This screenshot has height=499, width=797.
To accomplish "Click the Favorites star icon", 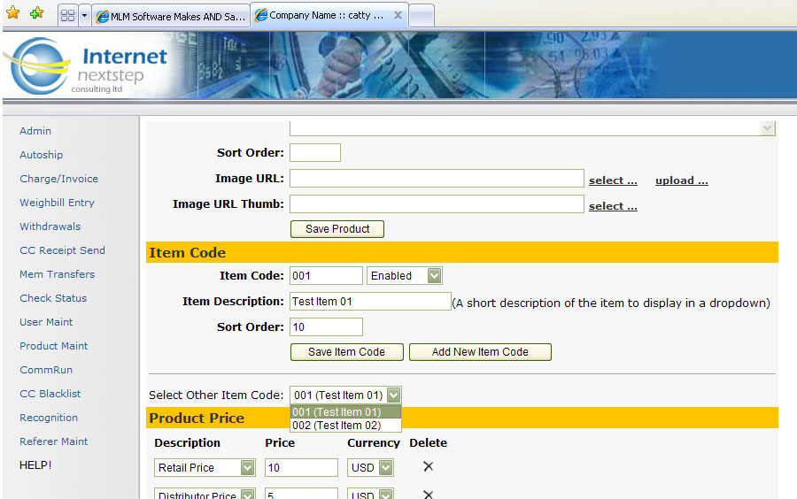I will click(x=12, y=13).
